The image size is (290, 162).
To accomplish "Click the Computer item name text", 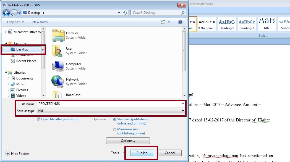I will point(74,64).
